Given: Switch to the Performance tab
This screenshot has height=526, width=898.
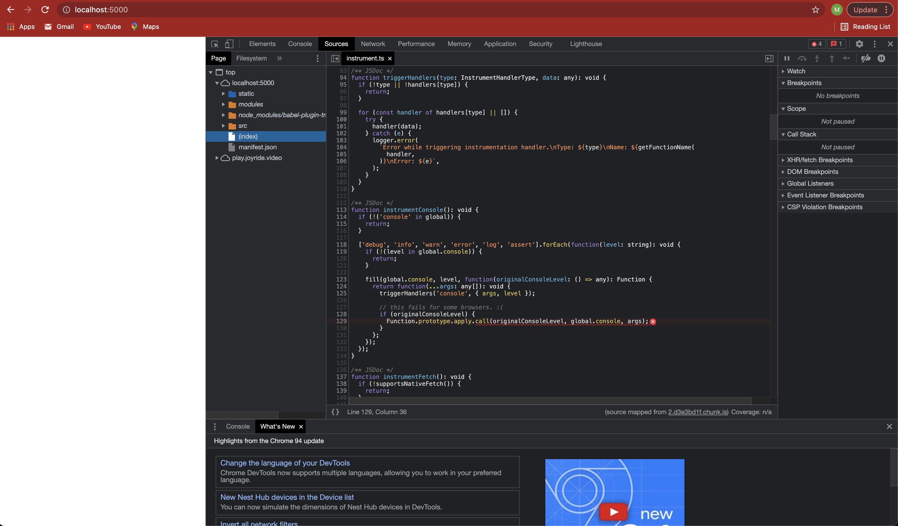Looking at the screenshot, I should click(416, 44).
